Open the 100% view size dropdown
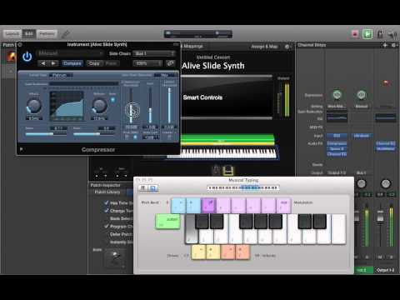Viewport: 400px width, 300px height. 148,63
